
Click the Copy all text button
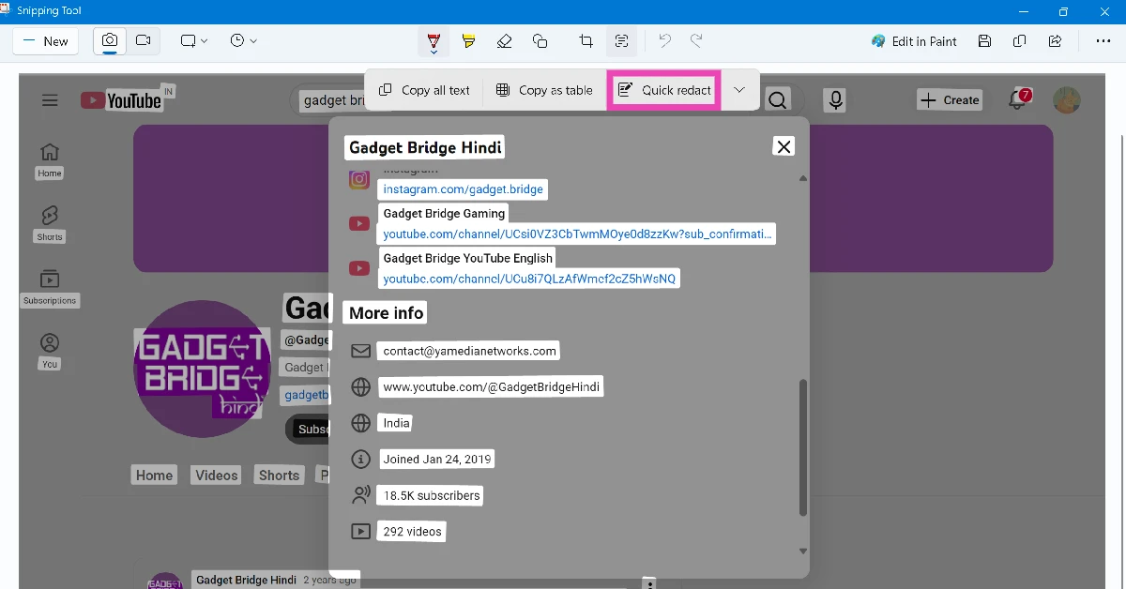click(x=424, y=89)
